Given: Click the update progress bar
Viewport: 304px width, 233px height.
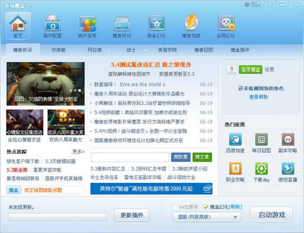Looking at the screenshot, I should [57, 217].
